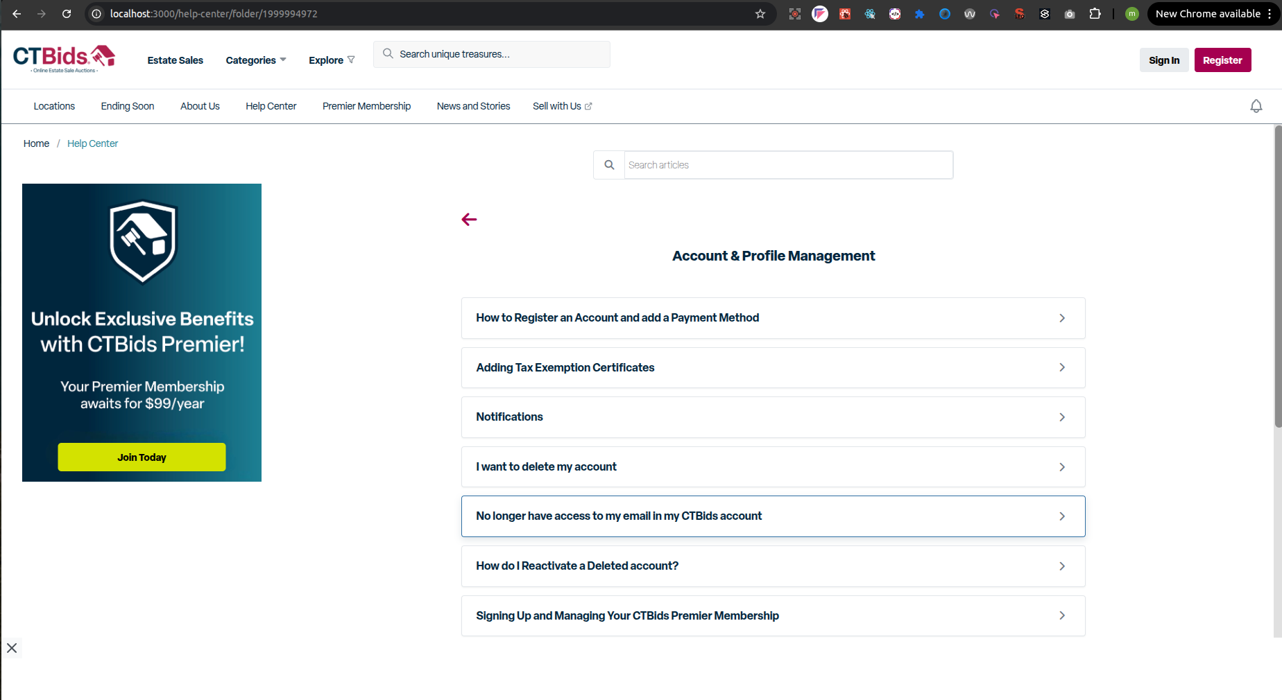Focus the Search articles input

[x=789, y=165]
